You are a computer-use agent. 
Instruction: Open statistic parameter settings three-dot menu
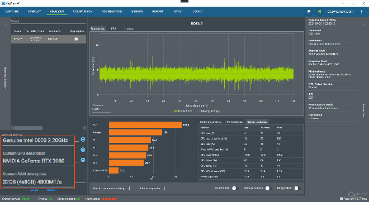pos(129,189)
